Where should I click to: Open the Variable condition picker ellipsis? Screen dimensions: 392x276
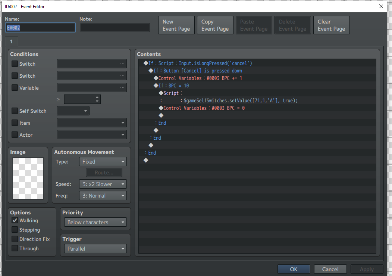122,88
